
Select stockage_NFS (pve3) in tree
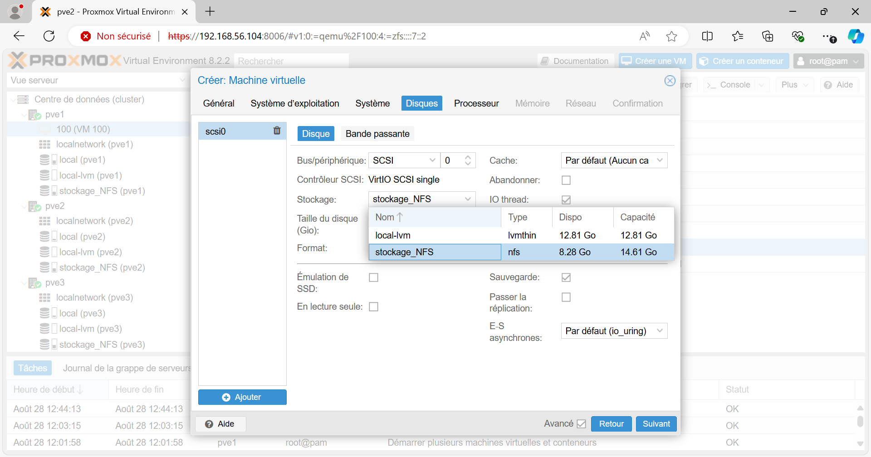coord(102,345)
